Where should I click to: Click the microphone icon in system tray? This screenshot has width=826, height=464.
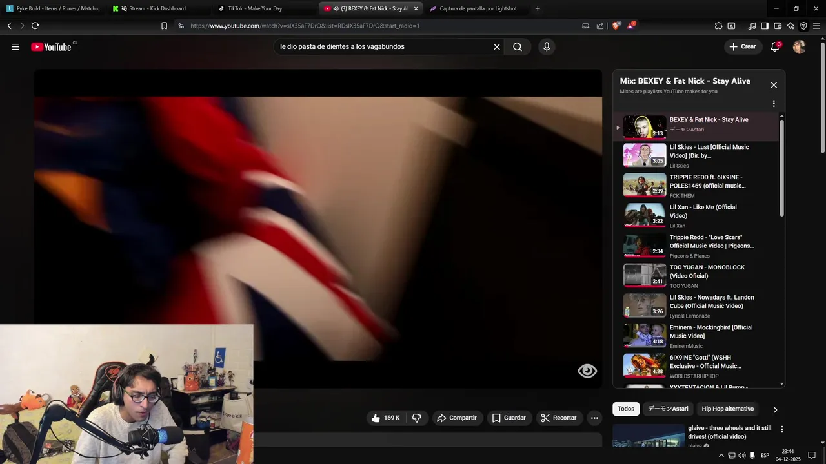pos(752,456)
